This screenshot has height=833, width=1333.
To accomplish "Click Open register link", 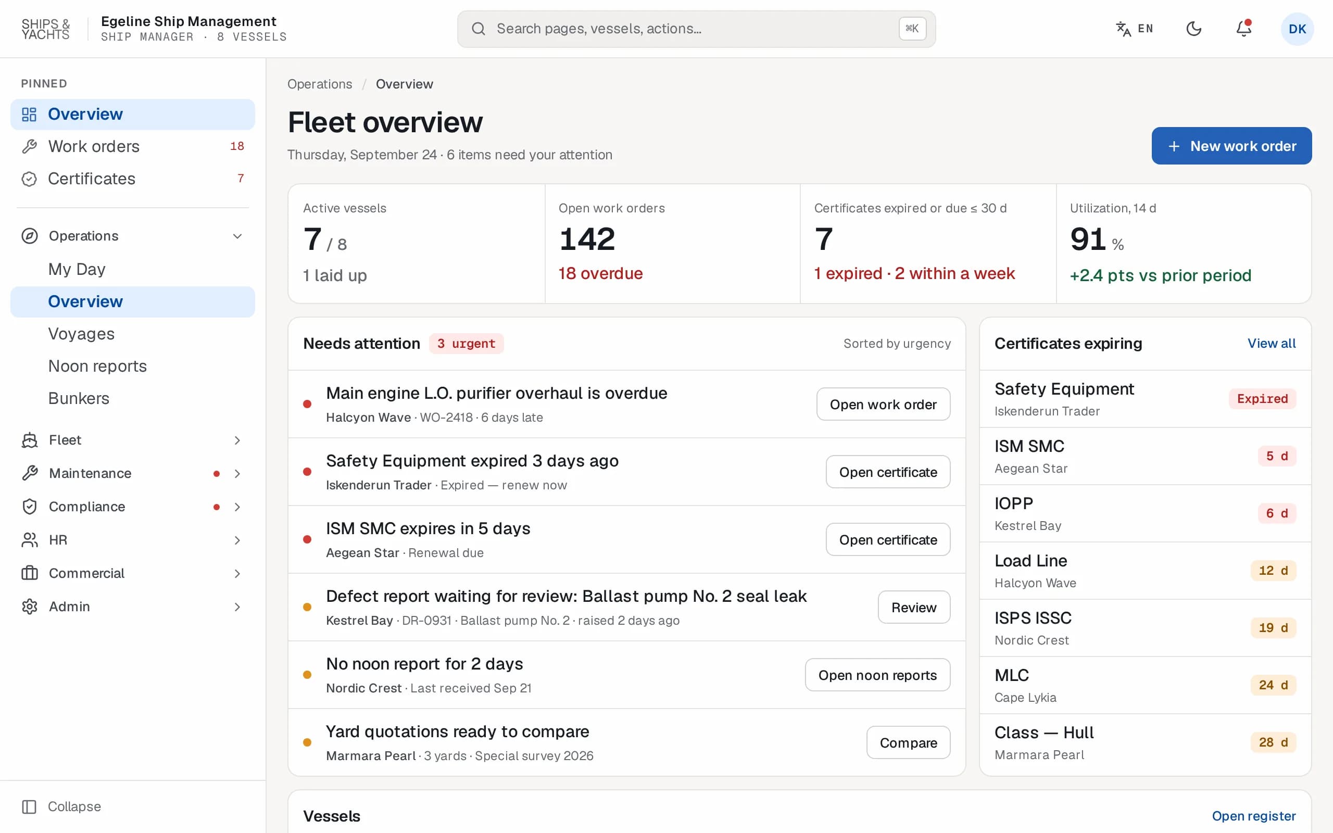I will pyautogui.click(x=1254, y=816).
